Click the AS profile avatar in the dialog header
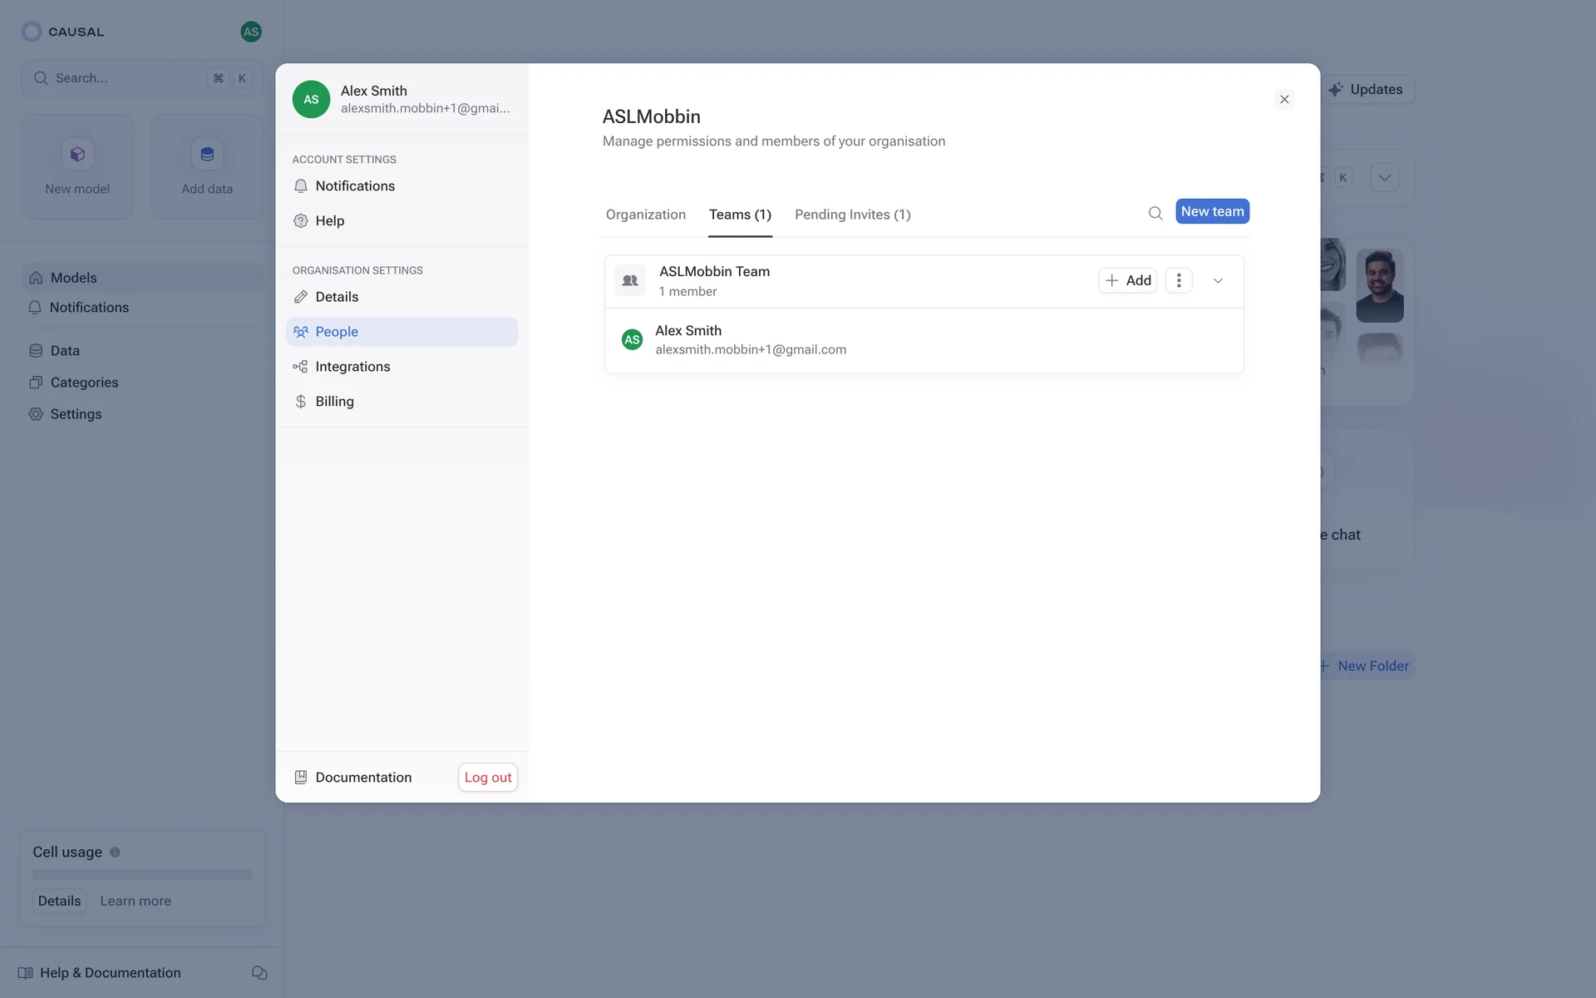 (x=311, y=100)
